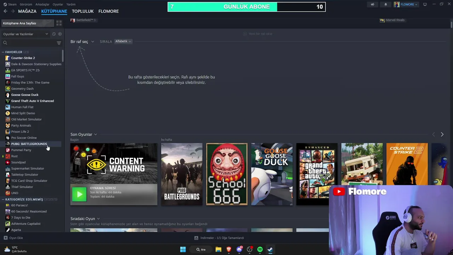The image size is (453, 255).
Task: Go forward with right arrow
Action: (13, 11)
